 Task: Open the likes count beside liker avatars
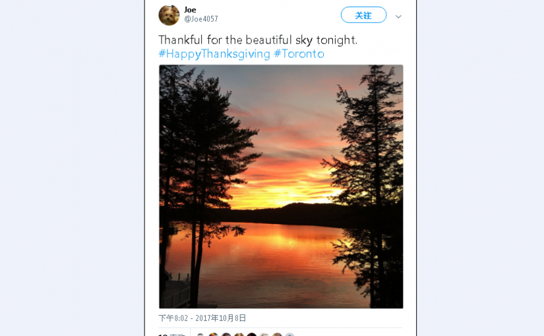point(171,335)
